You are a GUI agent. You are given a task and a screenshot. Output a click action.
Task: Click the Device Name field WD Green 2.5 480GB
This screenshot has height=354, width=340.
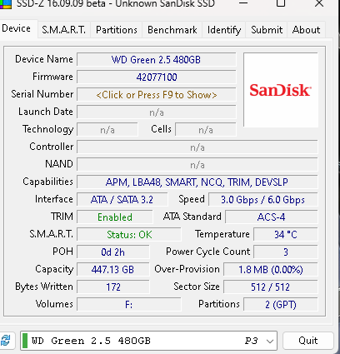click(x=157, y=60)
